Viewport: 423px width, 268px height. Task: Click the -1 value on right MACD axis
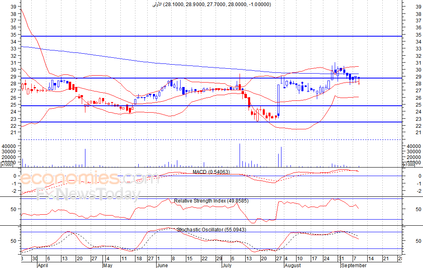[x=419, y=183]
